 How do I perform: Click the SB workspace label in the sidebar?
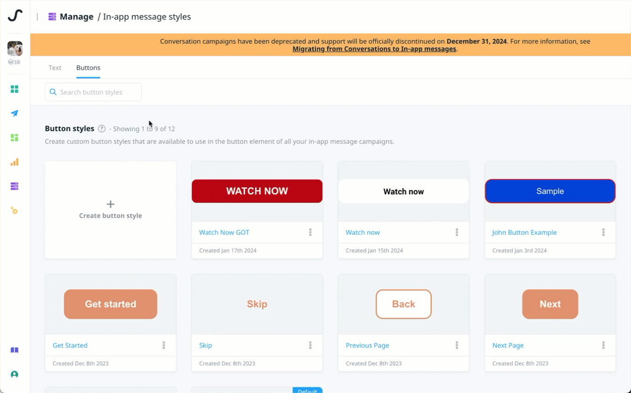tap(14, 62)
